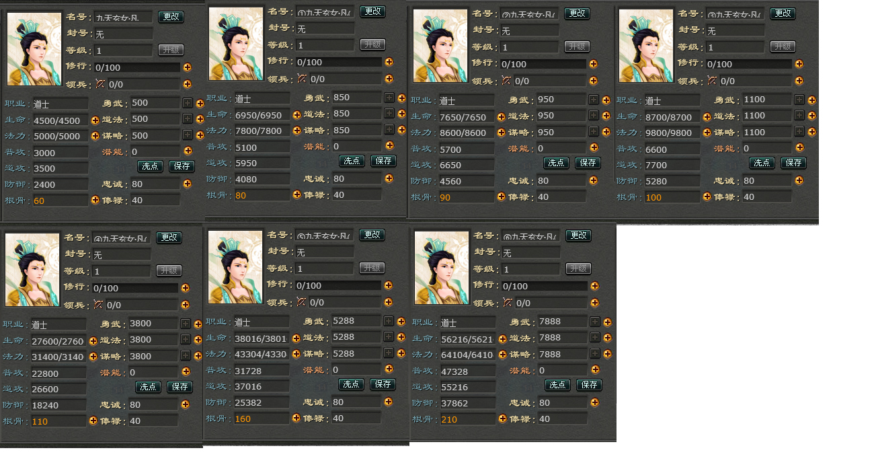Click the 名号 name field in 勇武 500 panel
The image size is (874, 471).
pos(123,17)
